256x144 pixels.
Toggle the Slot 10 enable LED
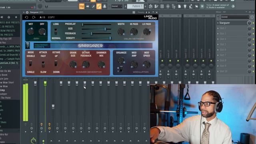[x=253, y=72]
